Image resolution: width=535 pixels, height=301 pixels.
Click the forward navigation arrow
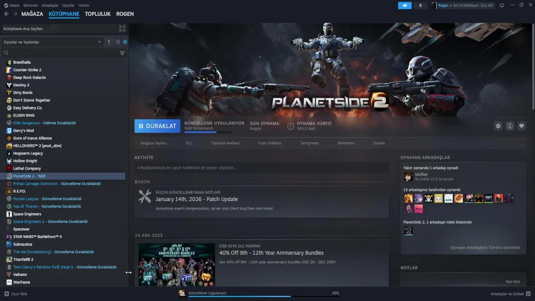tap(15, 14)
